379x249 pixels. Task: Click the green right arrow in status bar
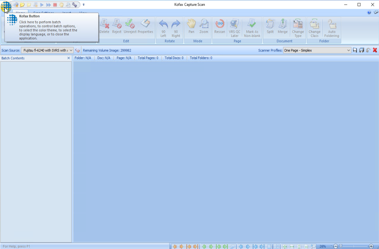211,247
